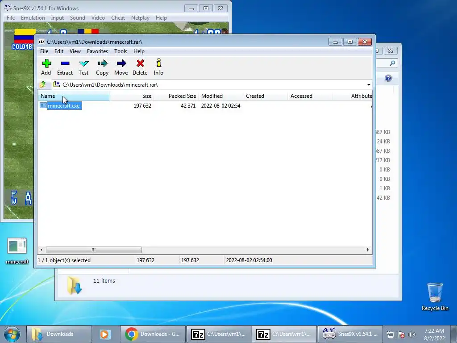Open the 7-Zip Tools menu
Screen dimensions: 457x343
(x=120, y=51)
